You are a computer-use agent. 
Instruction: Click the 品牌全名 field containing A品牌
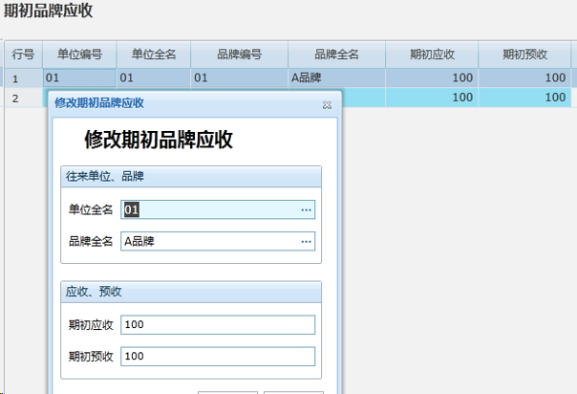pos(210,242)
